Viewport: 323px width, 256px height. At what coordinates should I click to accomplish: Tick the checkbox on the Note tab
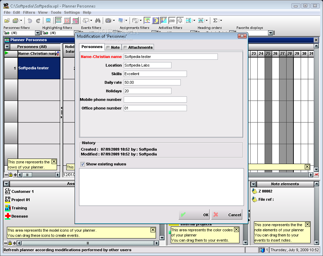[108, 48]
